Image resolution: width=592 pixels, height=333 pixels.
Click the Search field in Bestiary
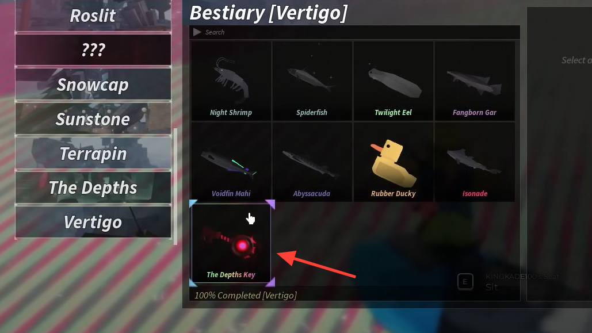(x=354, y=32)
